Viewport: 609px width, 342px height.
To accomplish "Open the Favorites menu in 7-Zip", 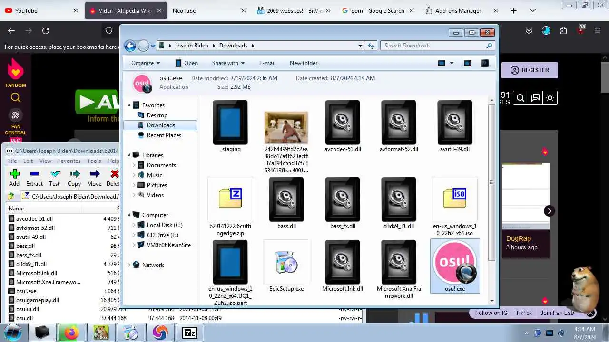I will [x=69, y=161].
